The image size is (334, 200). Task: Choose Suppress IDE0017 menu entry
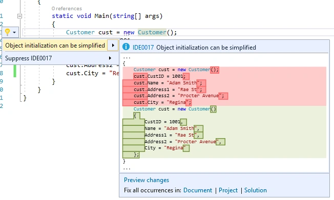click(x=28, y=58)
